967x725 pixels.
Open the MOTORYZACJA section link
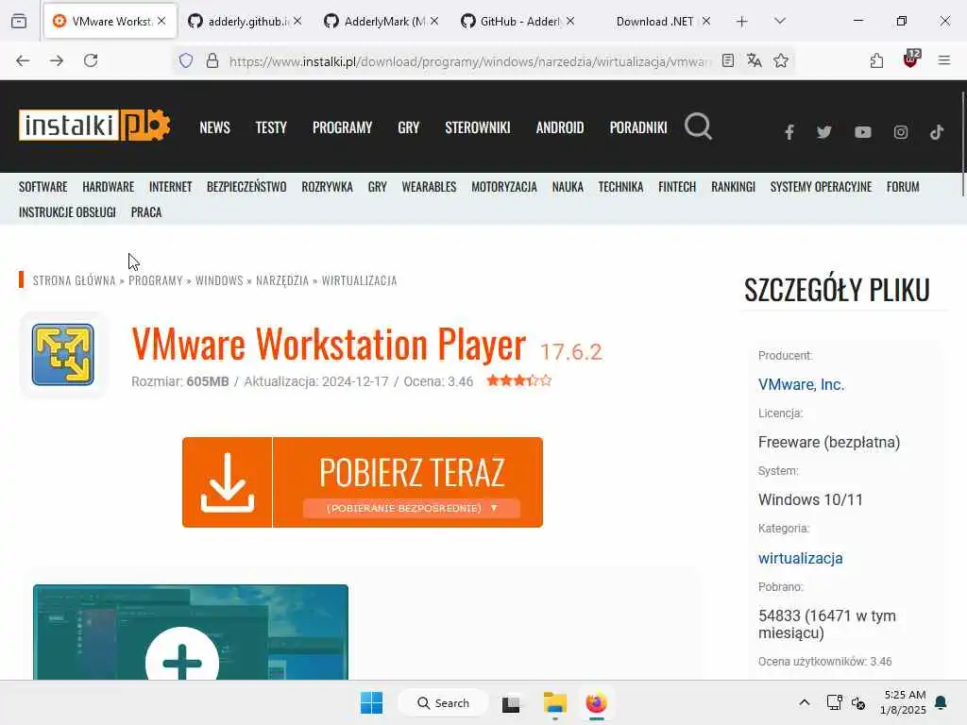[504, 187]
